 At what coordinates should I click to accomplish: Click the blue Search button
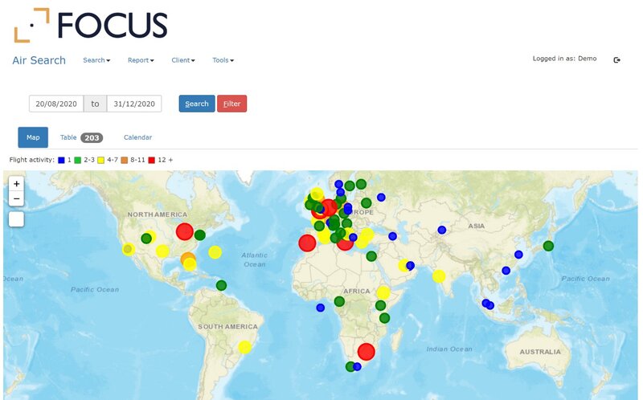click(197, 104)
